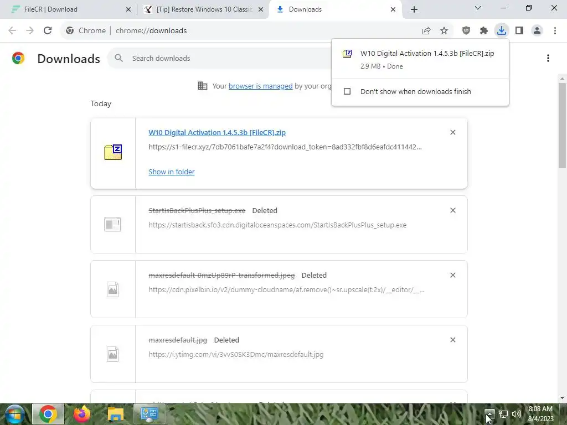Launch Firefox from the taskbar
567x425 pixels.
pos(82,414)
